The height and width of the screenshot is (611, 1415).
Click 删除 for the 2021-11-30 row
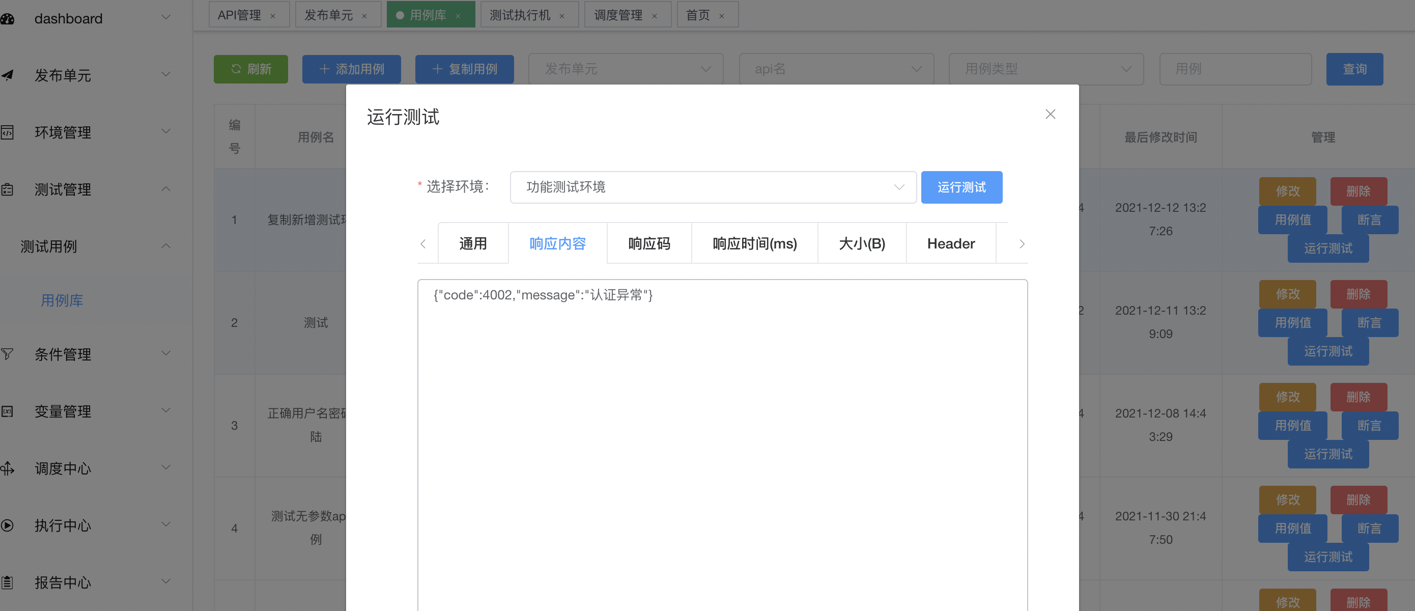pyautogui.click(x=1359, y=499)
